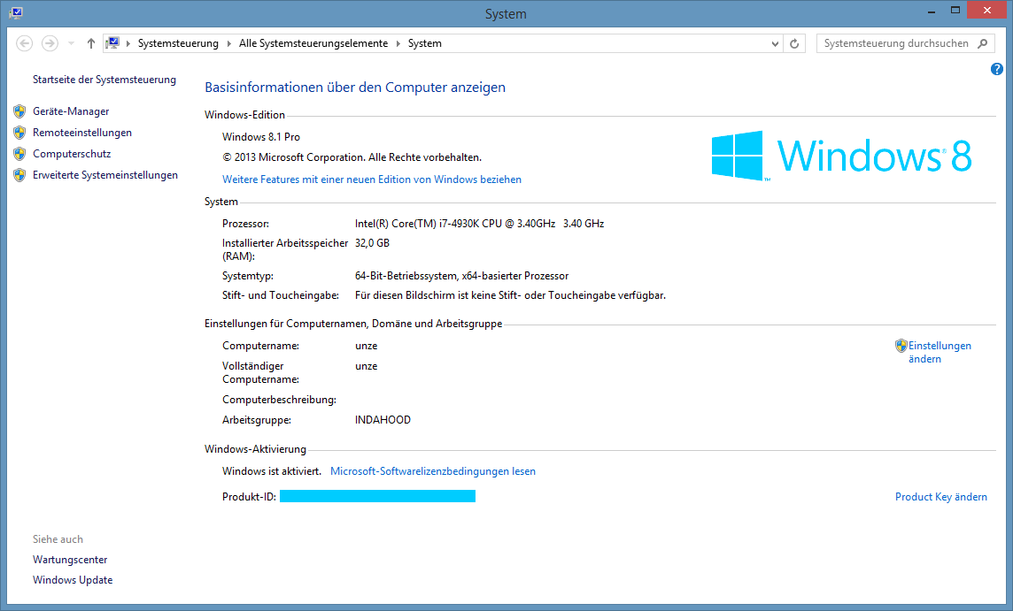Viewport: 1013px width, 611px height.
Task: Expand the chevron before Systemsteuerung
Action: (128, 43)
